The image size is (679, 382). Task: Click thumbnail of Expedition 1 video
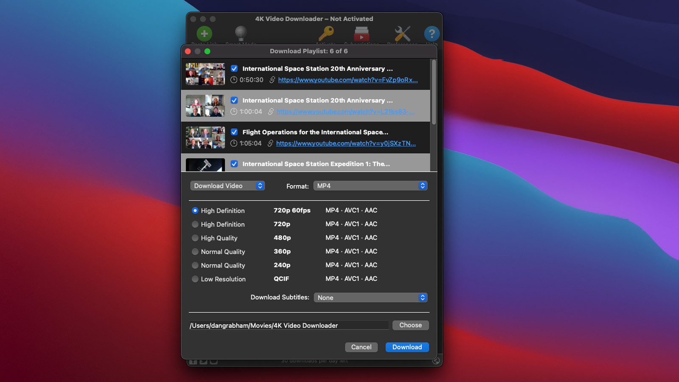click(205, 165)
